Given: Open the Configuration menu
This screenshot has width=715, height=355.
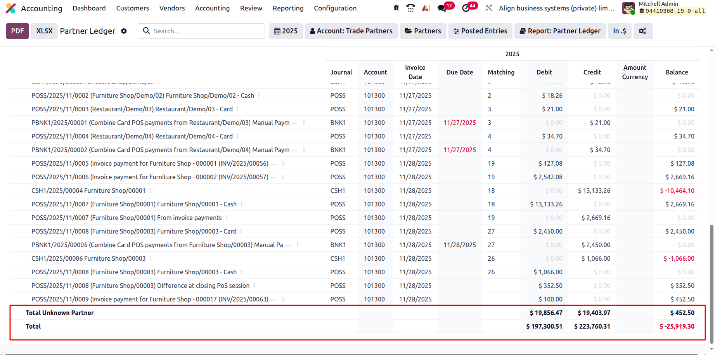Looking at the screenshot, I should [335, 8].
